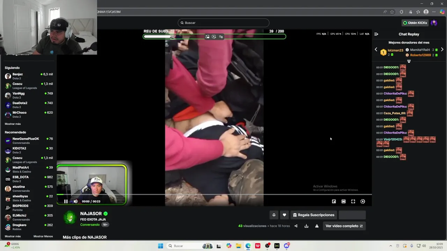
Task: Click sheelbyss channel avatar
Action: [8, 198]
